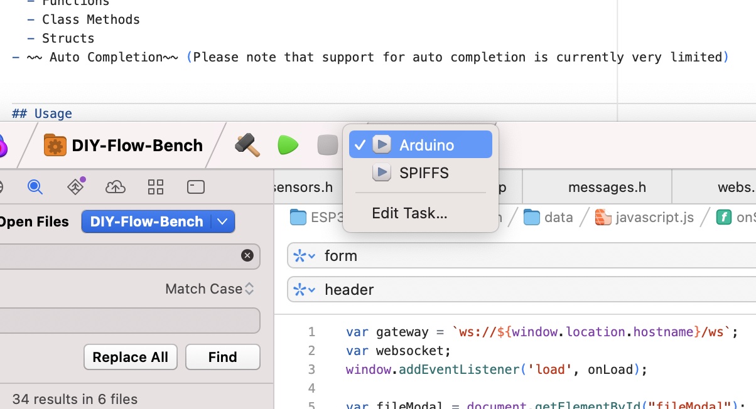Click the DIY-Flow-Bench project folder icon
Image resolution: width=756 pixels, height=409 pixels.
[55, 146]
